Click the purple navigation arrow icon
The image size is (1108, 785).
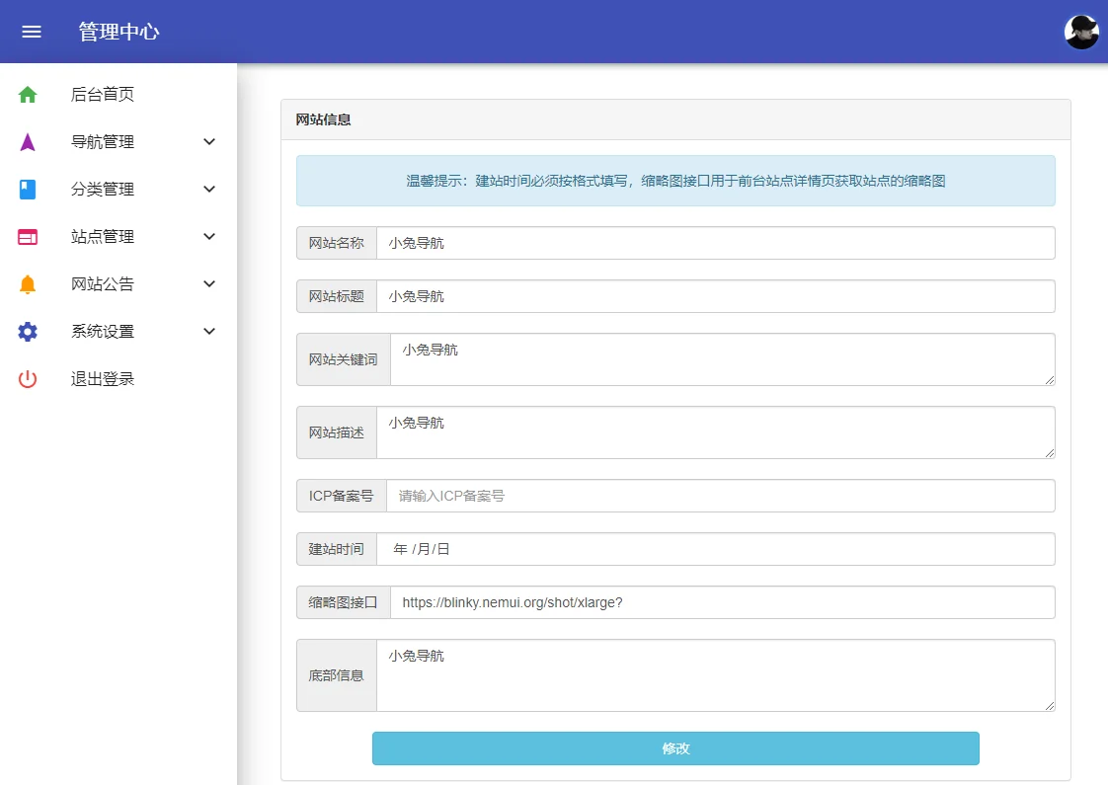click(28, 142)
